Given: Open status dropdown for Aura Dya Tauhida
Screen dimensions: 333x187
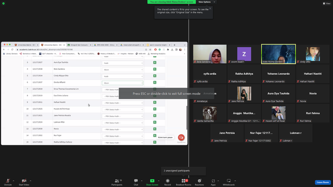Looking at the screenshot, I should [123, 63].
